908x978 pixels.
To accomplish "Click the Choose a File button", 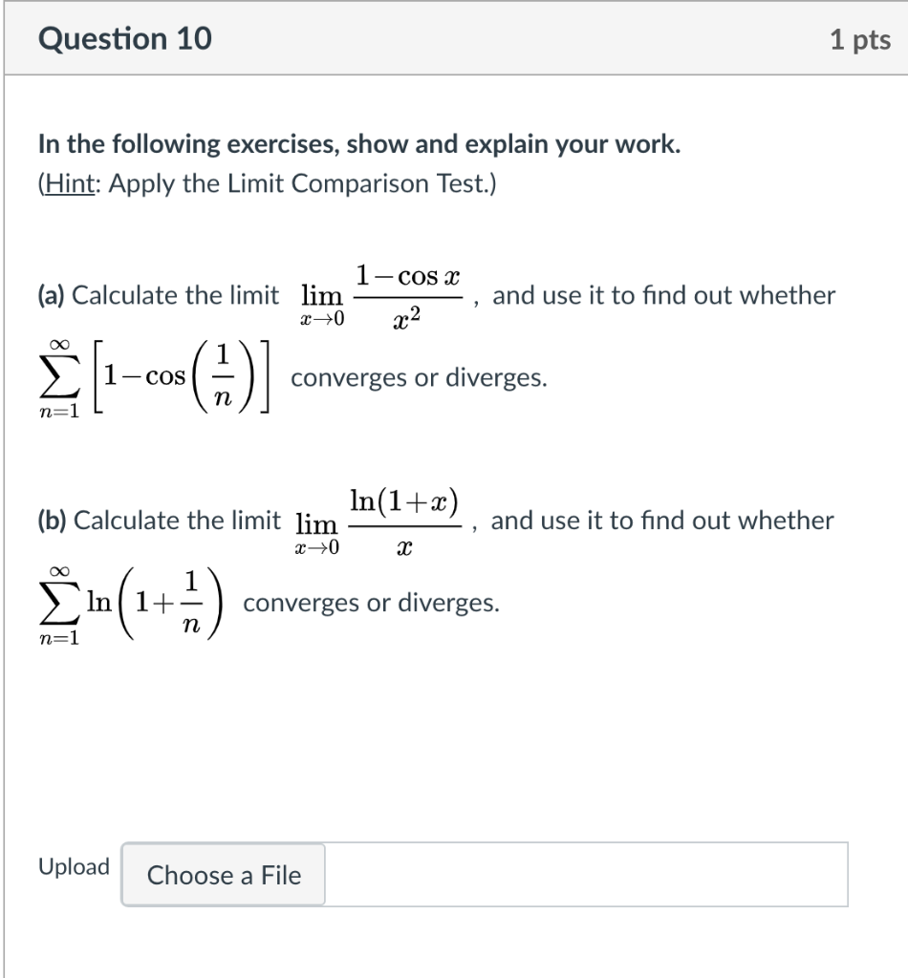I will coord(224,875).
